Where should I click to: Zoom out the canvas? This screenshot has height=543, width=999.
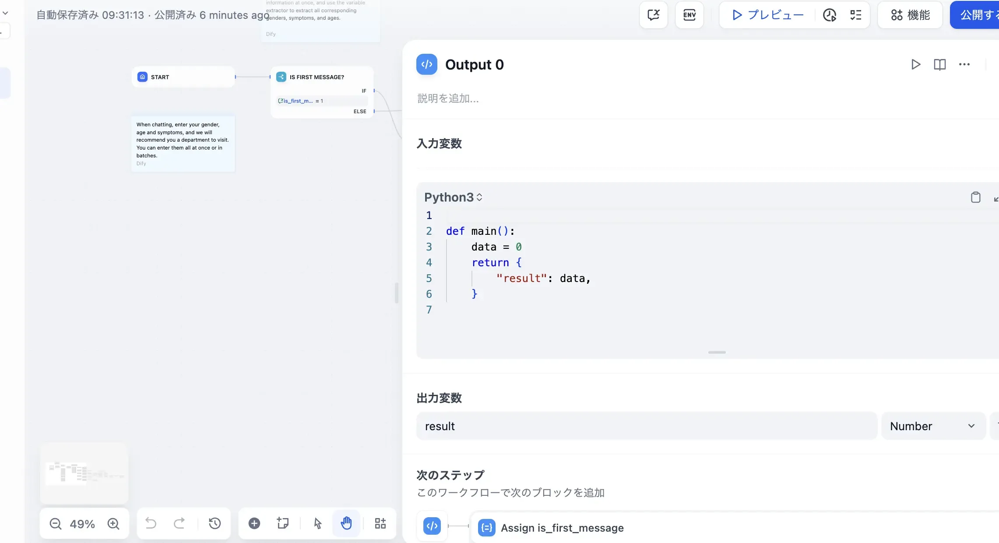tap(56, 523)
